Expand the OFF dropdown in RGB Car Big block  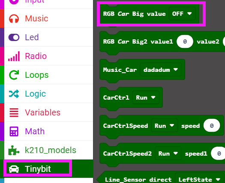(x=182, y=14)
